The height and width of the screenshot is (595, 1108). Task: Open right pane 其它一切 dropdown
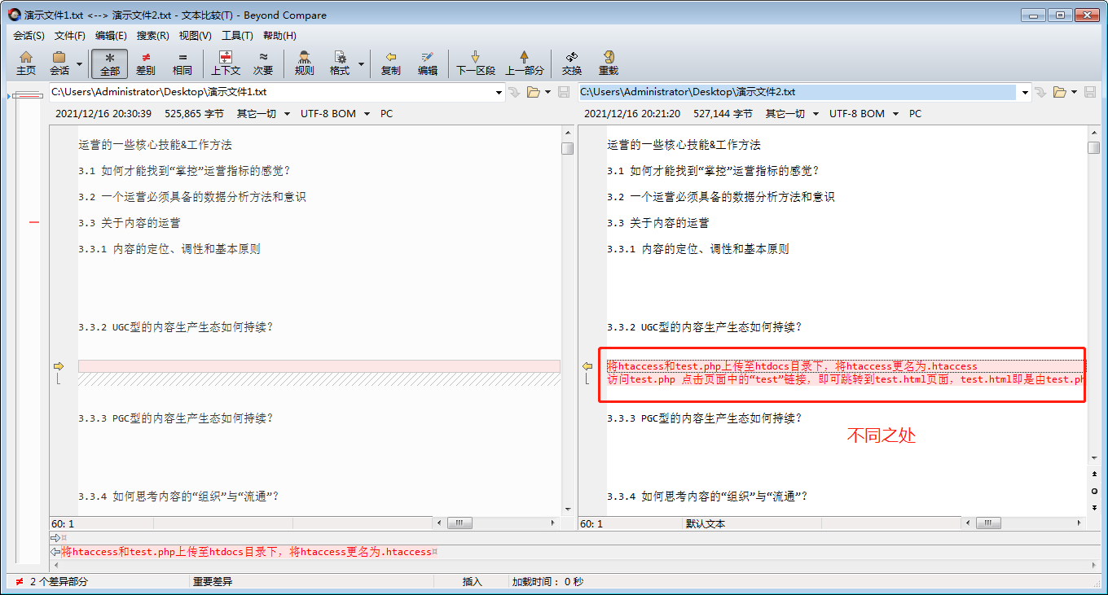(792, 114)
